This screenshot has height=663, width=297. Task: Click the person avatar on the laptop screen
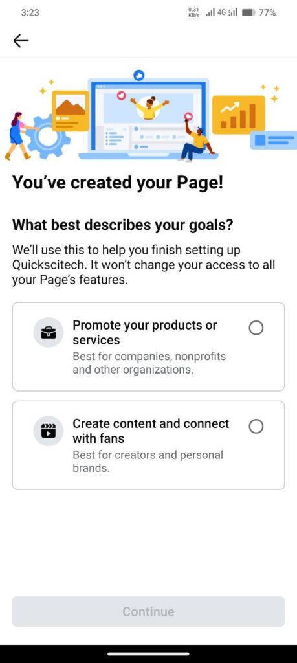tap(149, 107)
